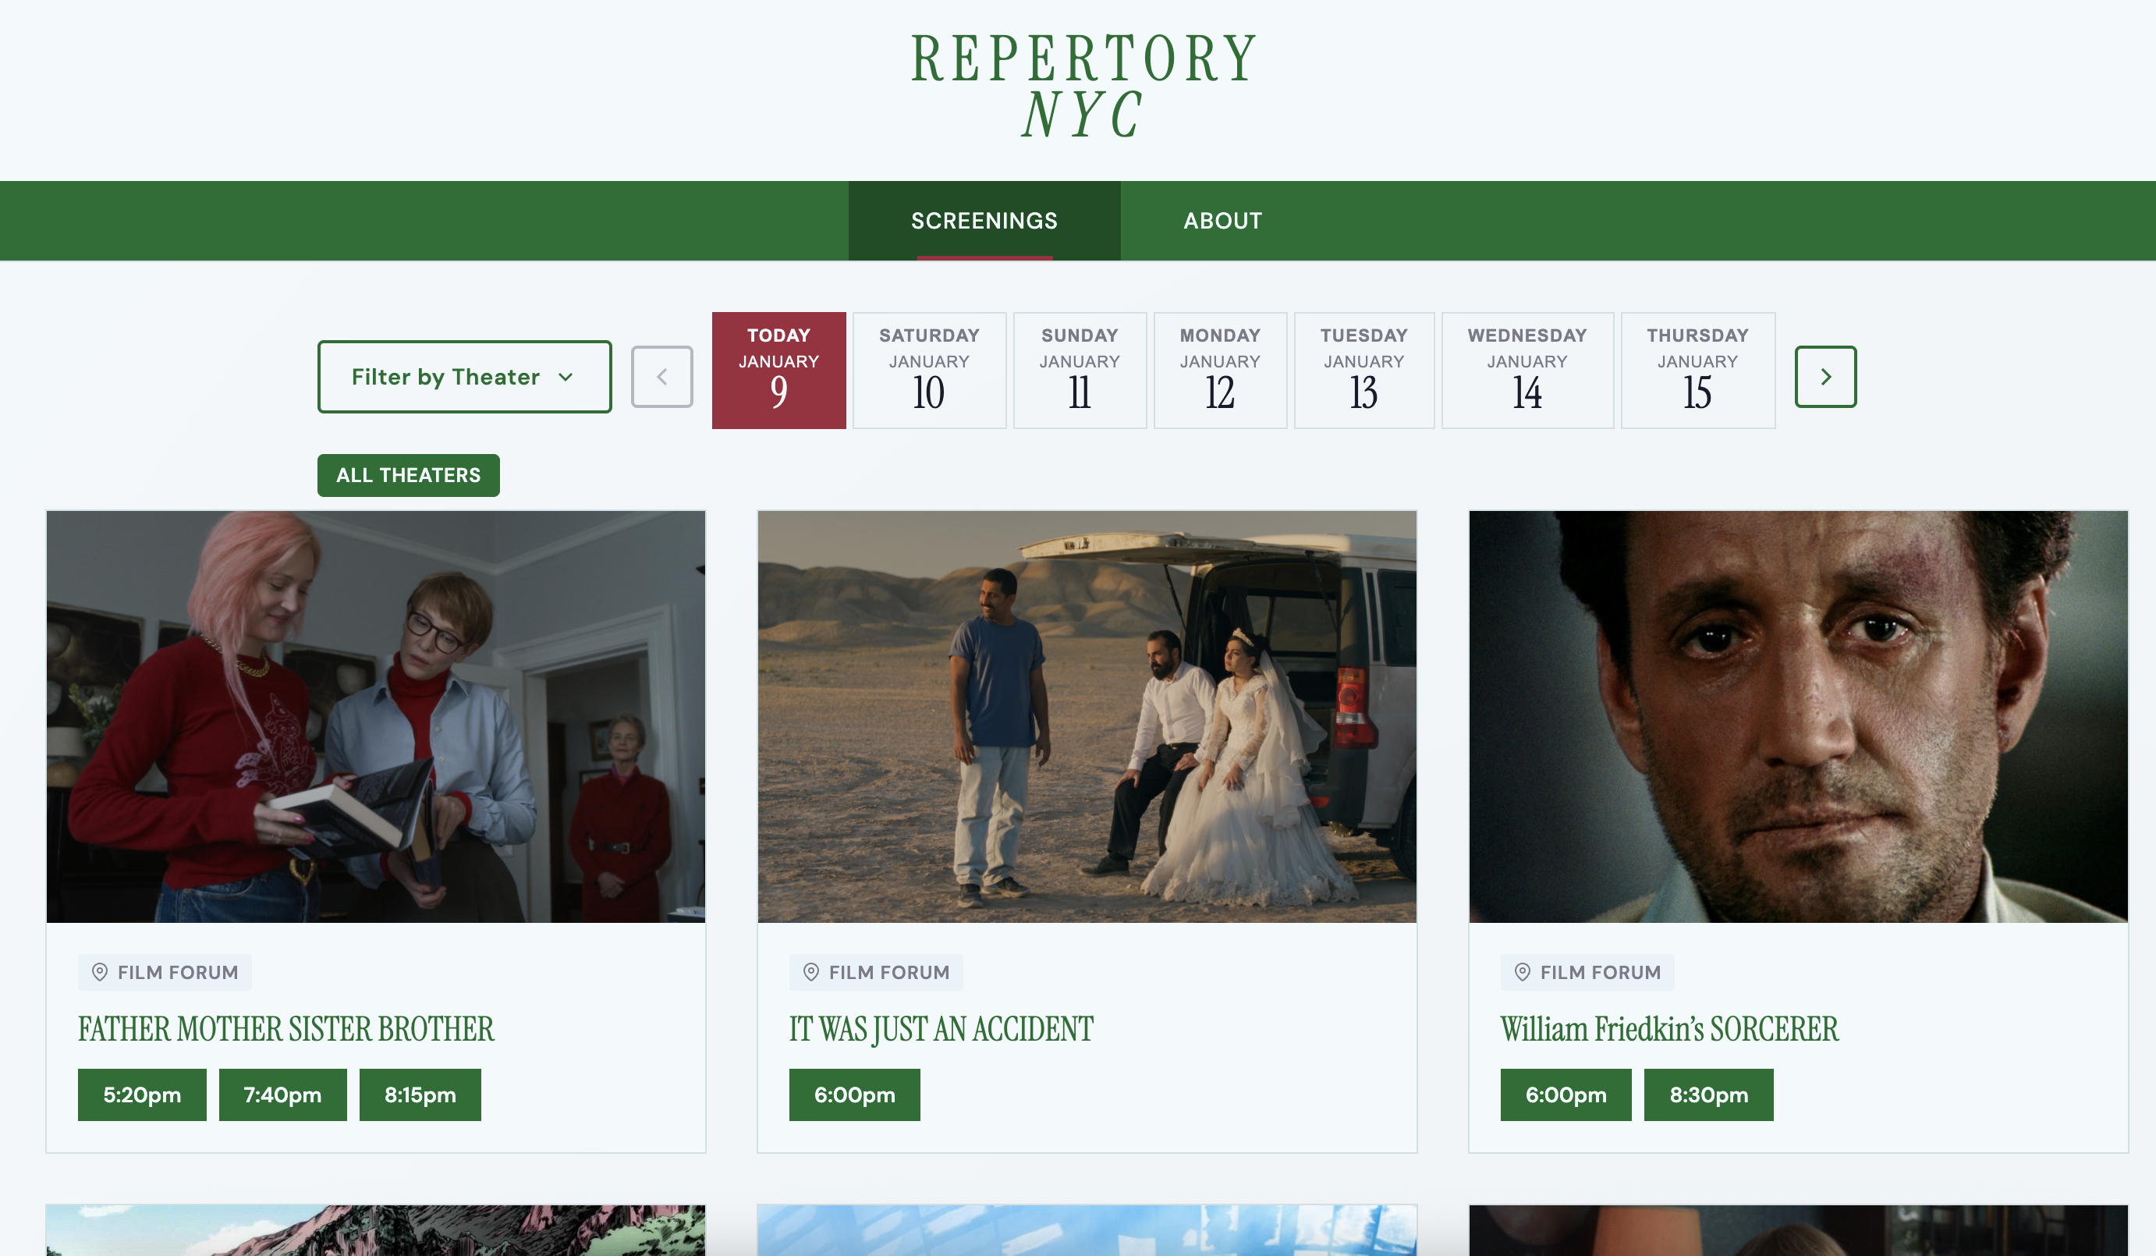
Task: Switch to the Screenings tab
Action: tap(984, 221)
